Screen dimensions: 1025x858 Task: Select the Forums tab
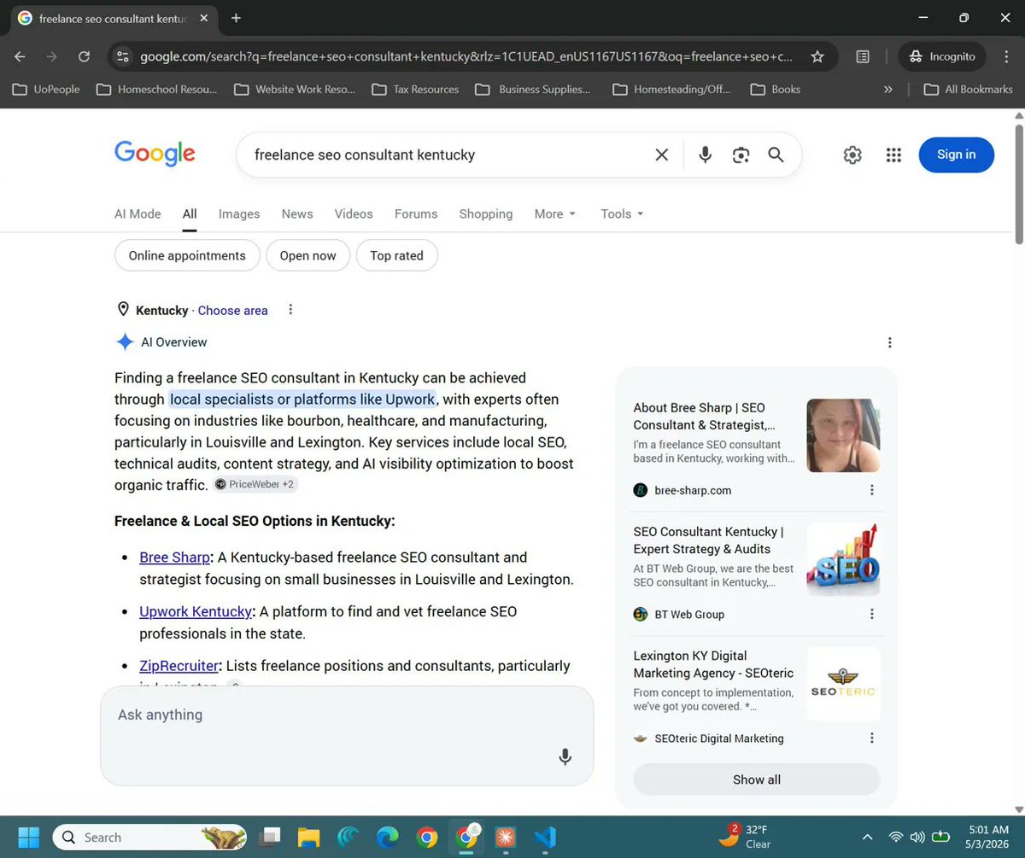click(x=416, y=214)
